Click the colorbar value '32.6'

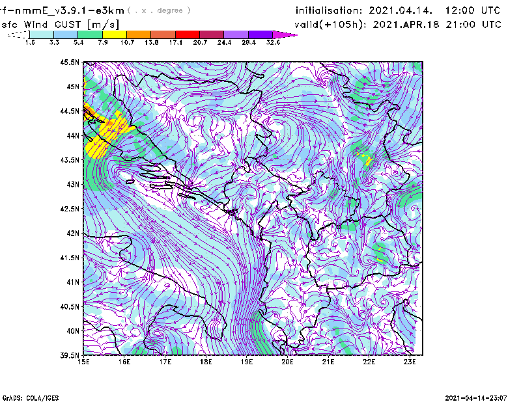[x=273, y=42]
